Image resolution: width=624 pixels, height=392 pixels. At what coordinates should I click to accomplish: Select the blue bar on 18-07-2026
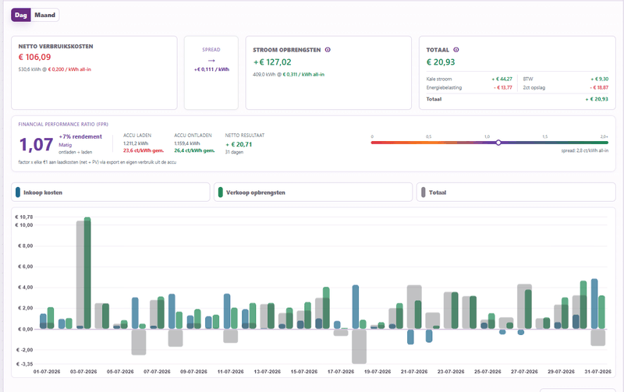356,307
